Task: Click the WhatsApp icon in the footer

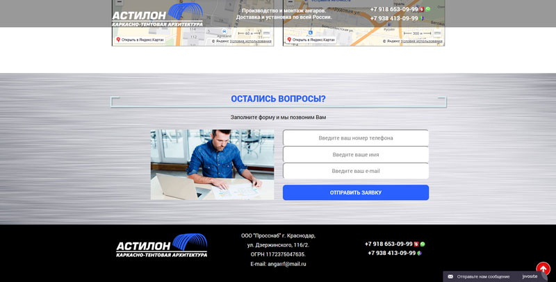Action: (423, 244)
